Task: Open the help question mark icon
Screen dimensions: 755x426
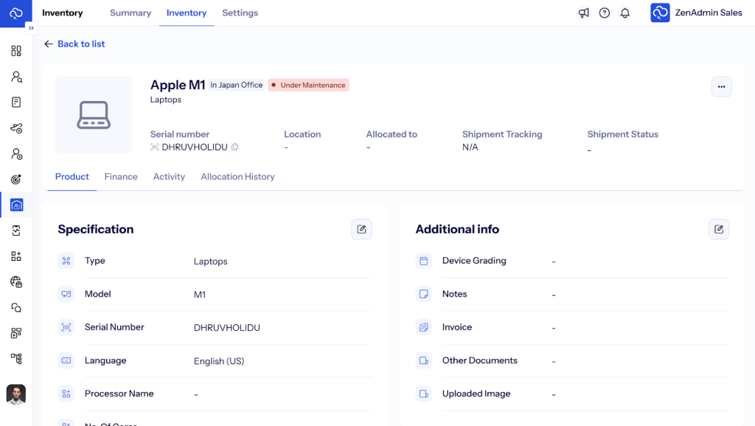Action: pyautogui.click(x=605, y=13)
